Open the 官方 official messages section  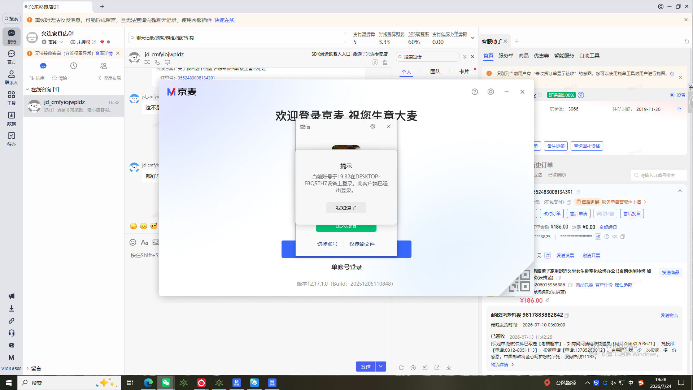[12, 57]
